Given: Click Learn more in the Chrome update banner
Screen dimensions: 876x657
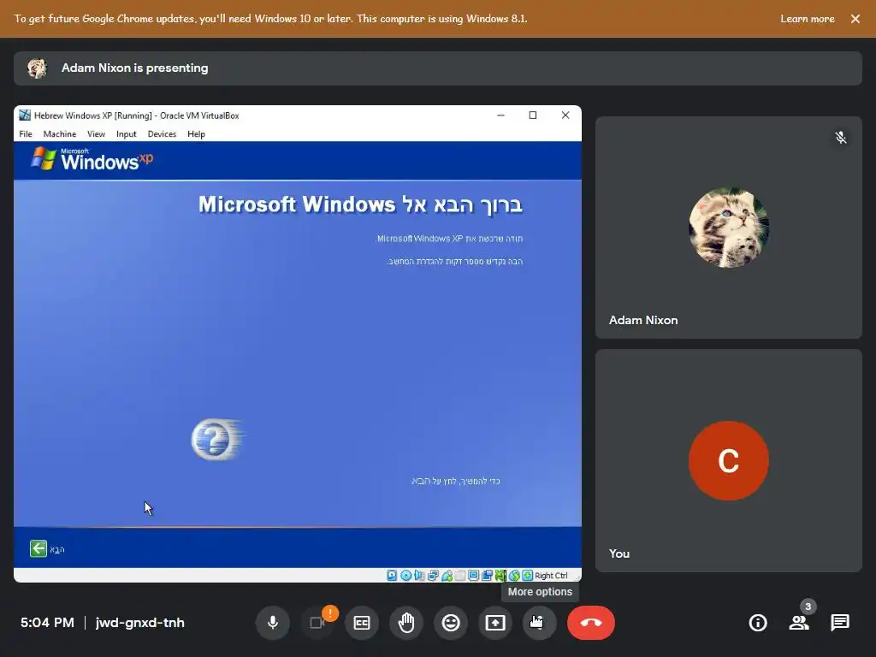Looking at the screenshot, I should point(808,19).
